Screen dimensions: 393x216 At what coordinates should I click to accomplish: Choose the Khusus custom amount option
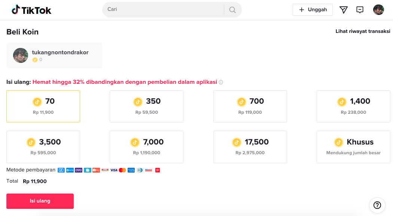pos(353,147)
